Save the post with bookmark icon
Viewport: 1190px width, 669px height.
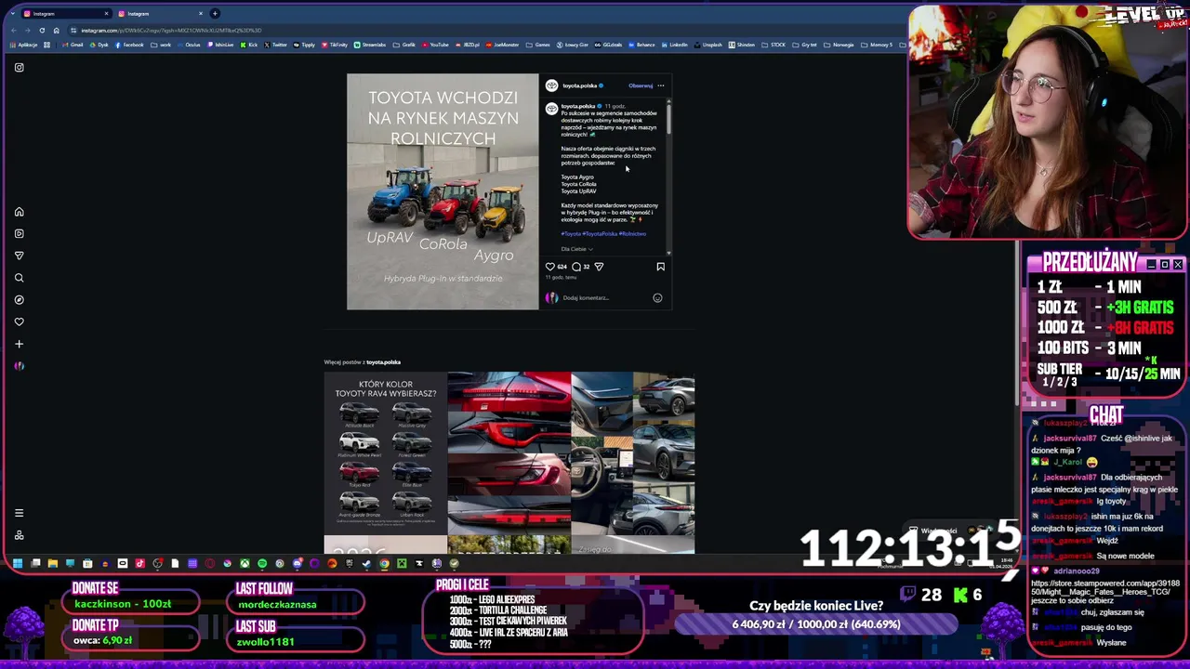point(660,267)
